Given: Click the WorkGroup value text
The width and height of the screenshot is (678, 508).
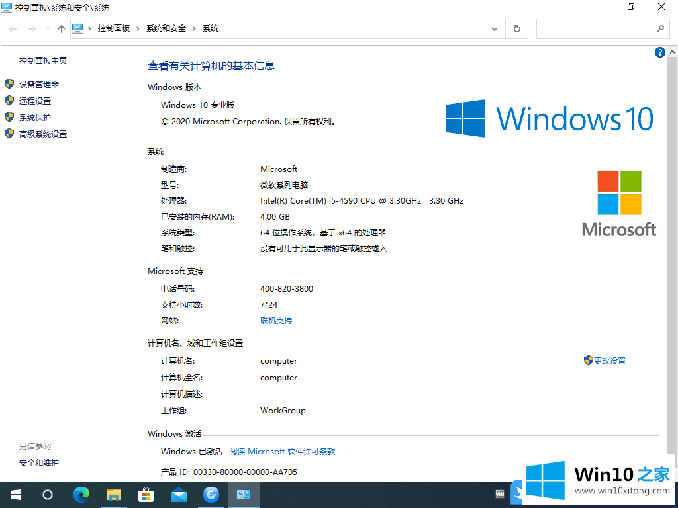Looking at the screenshot, I should click(283, 411).
